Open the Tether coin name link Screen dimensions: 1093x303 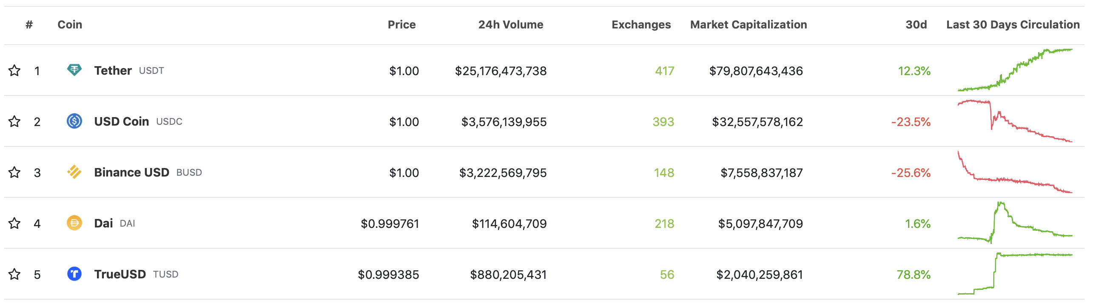click(x=113, y=70)
